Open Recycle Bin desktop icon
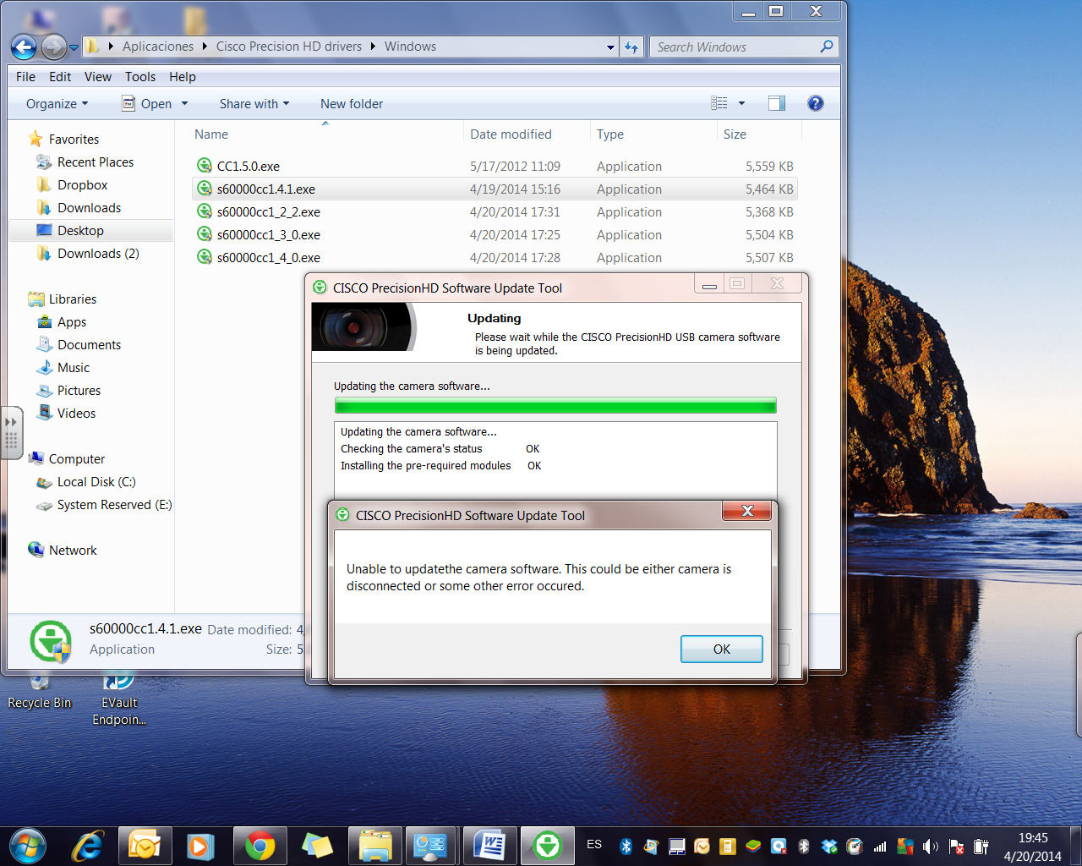The width and height of the screenshot is (1082, 866). click(39, 692)
